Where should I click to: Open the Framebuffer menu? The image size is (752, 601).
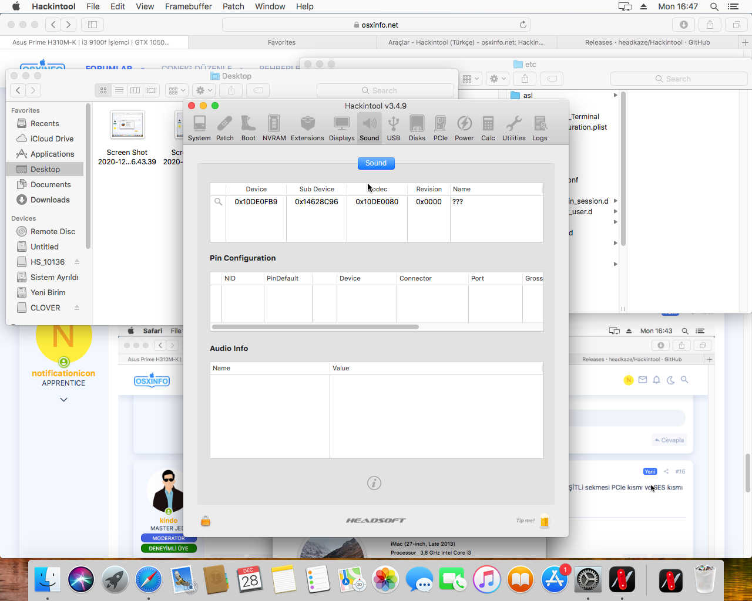pyautogui.click(x=189, y=6)
